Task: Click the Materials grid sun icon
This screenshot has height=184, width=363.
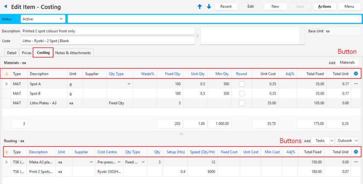Action: coord(6,74)
